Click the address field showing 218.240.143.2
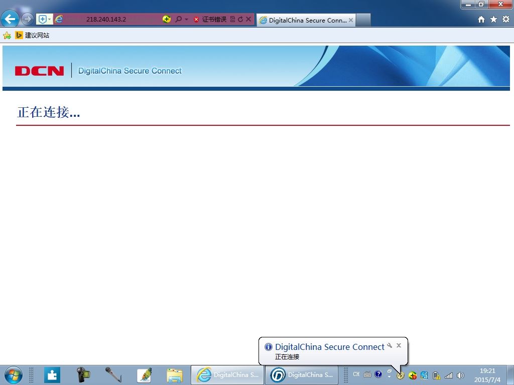The width and height of the screenshot is (514, 385). pyautogui.click(x=106, y=20)
